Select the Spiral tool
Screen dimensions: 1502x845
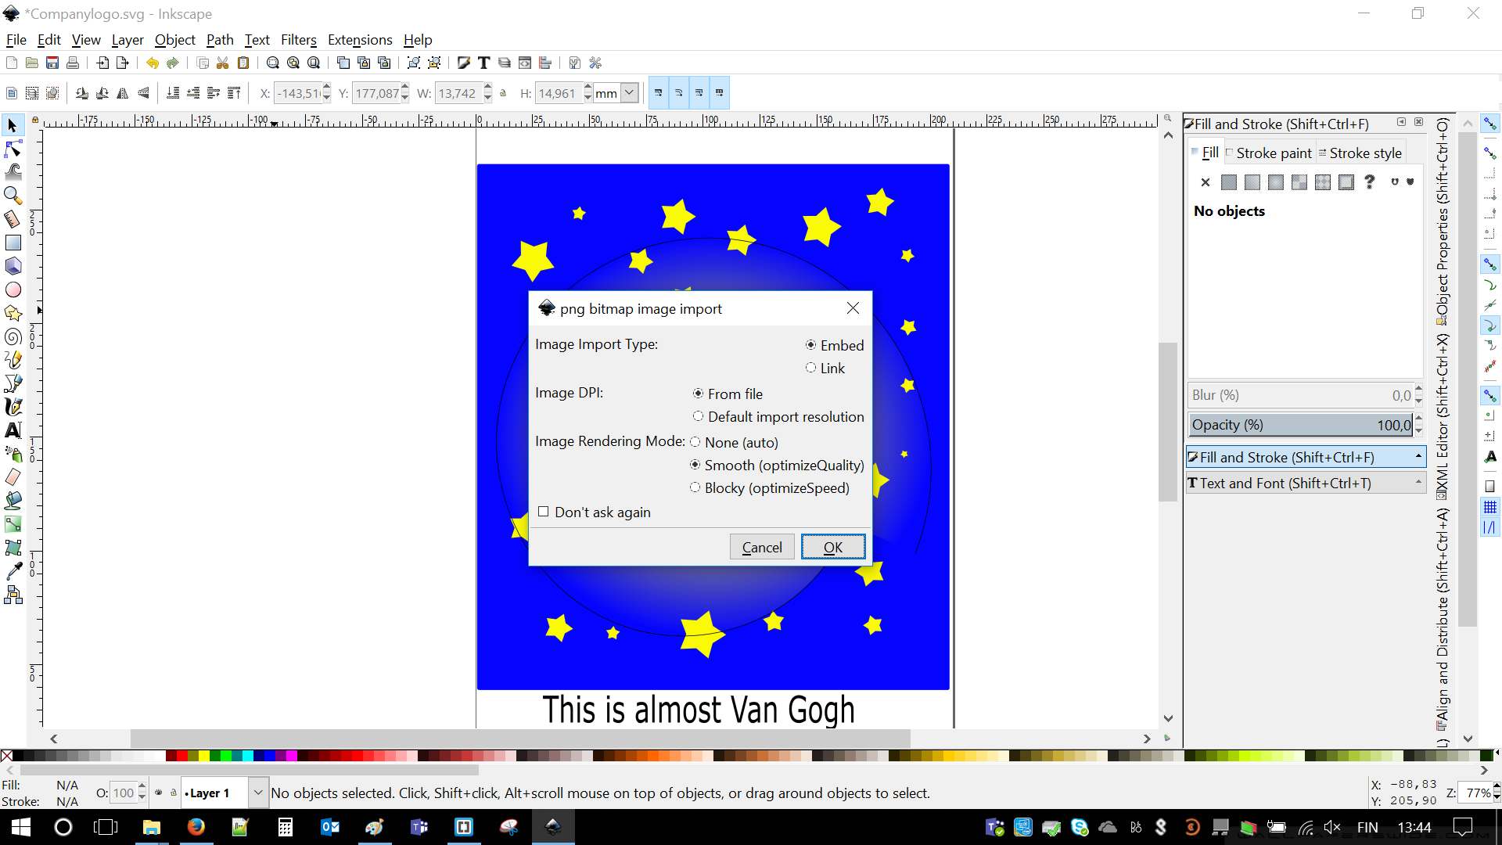click(13, 336)
